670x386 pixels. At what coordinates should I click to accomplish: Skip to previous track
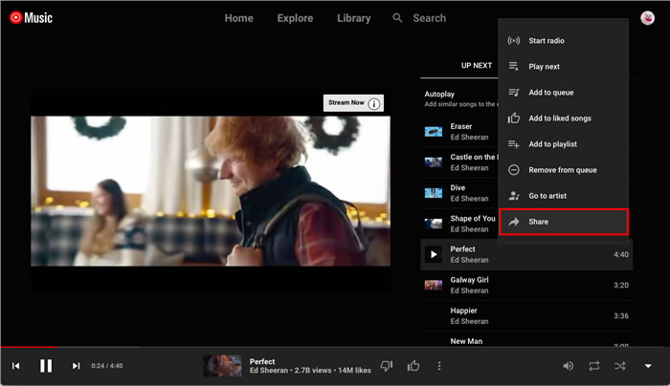(x=16, y=366)
